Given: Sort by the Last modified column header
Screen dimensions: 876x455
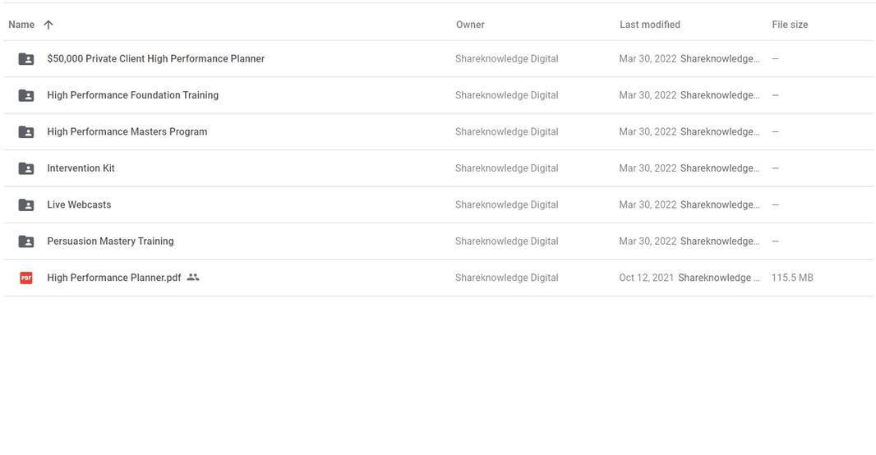Looking at the screenshot, I should (x=649, y=25).
